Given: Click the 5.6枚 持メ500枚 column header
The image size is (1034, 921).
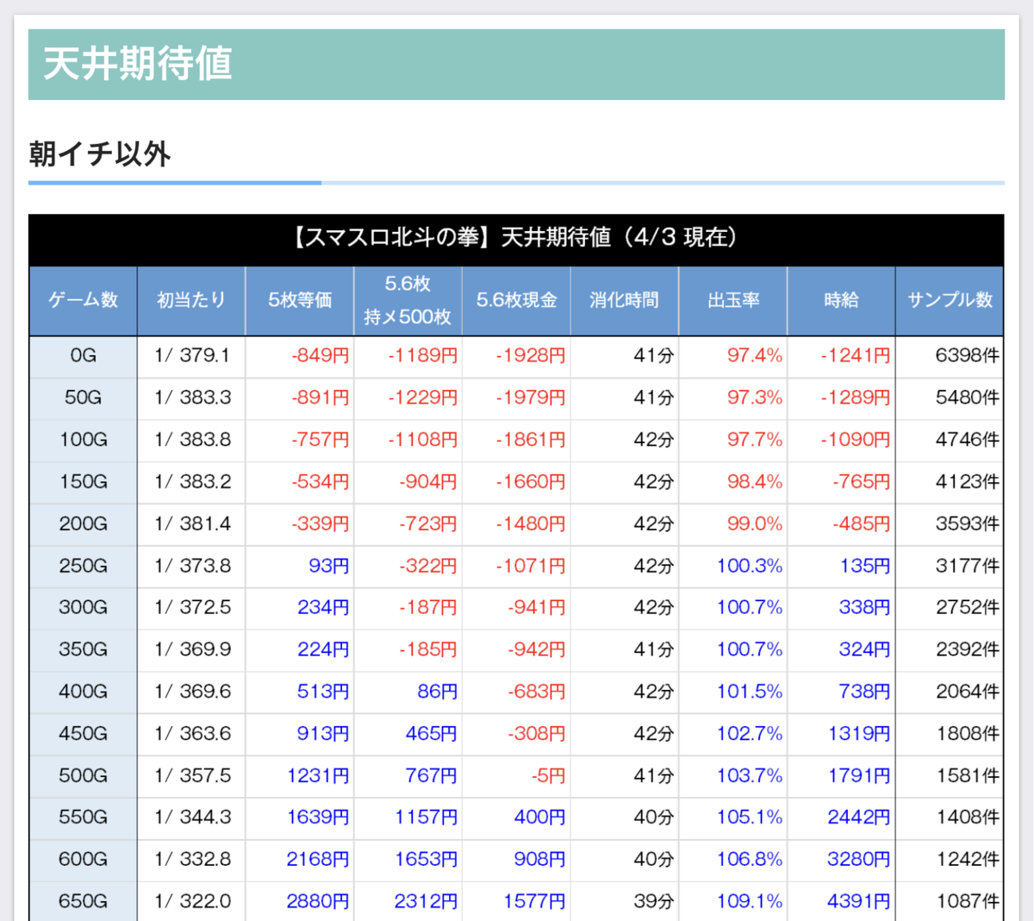Looking at the screenshot, I should (x=408, y=300).
